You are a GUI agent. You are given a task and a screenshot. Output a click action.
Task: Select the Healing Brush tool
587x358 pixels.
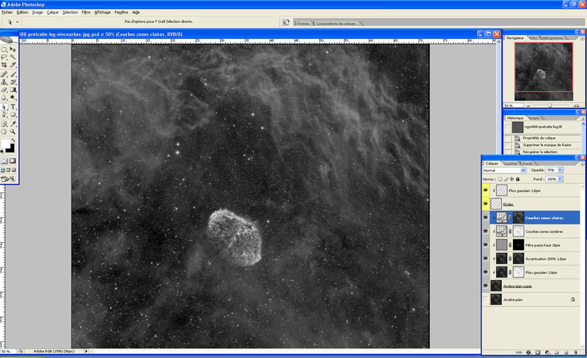5,75
